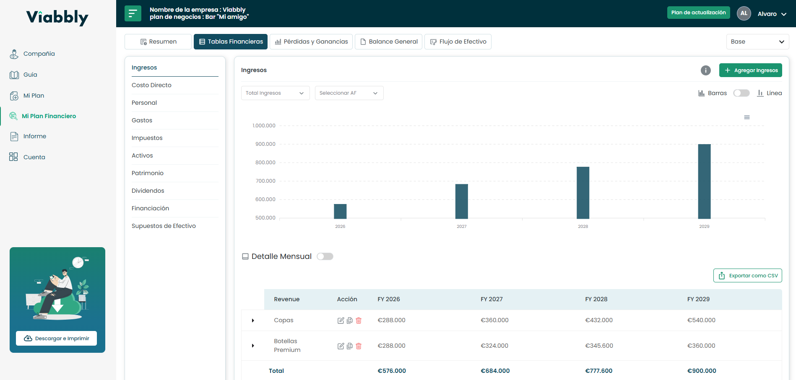Screen dimensions: 796x380
Task: Click the 2029 revenue bar in chart
Action: tap(704, 181)
